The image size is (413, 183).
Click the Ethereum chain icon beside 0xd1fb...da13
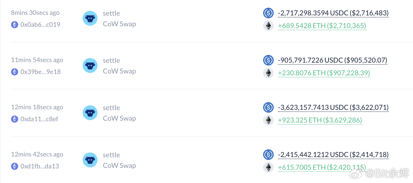tap(15, 166)
